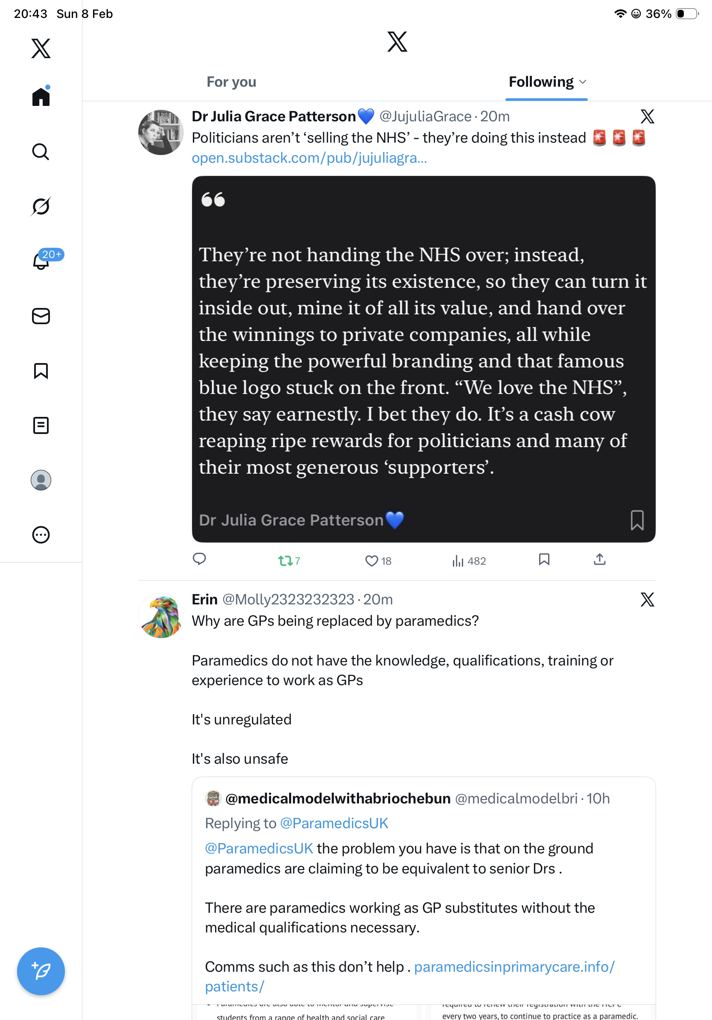The width and height of the screenshot is (712, 1020).
Task: Go to Home in the sidebar
Action: (x=41, y=97)
